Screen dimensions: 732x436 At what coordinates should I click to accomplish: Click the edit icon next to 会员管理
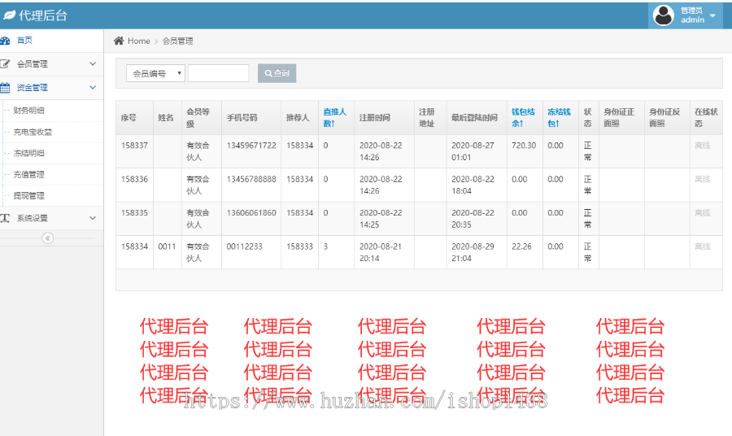click(x=6, y=64)
